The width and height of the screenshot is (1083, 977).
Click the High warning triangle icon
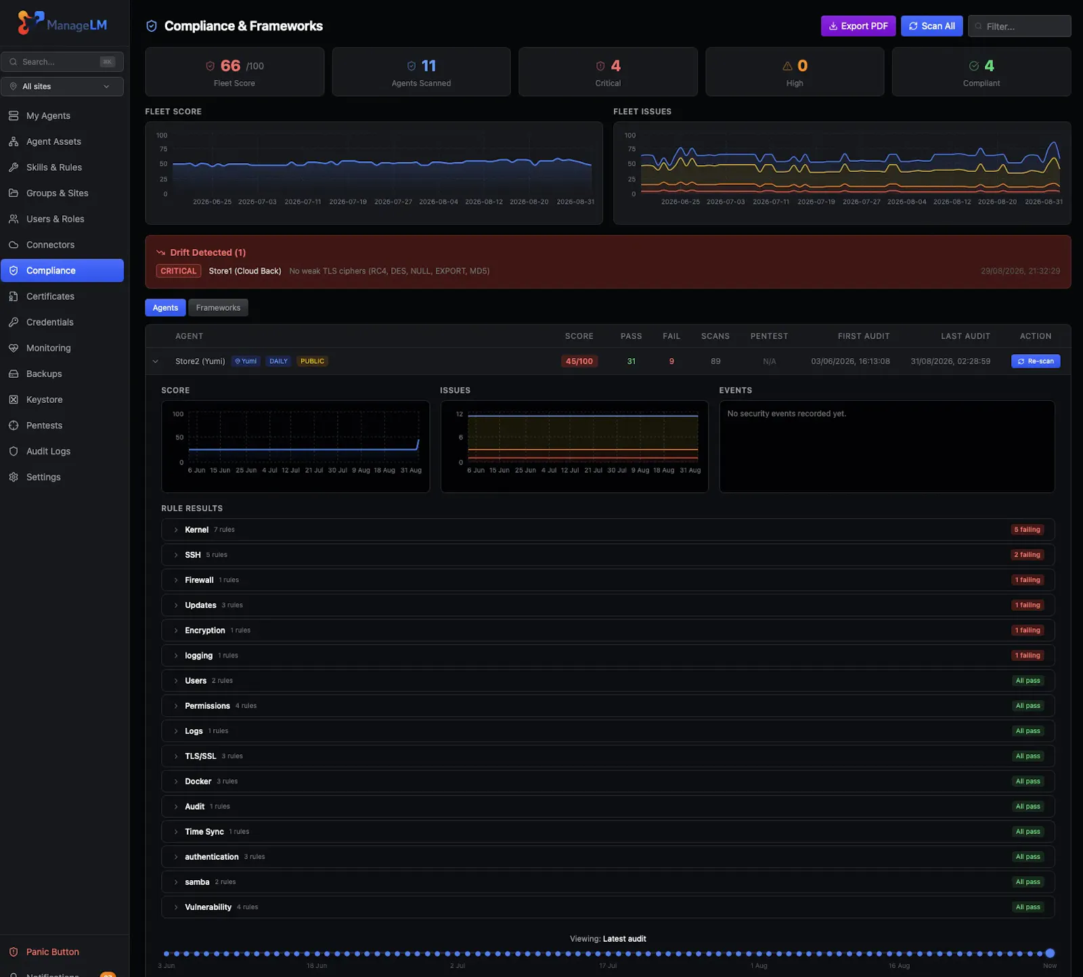(787, 66)
